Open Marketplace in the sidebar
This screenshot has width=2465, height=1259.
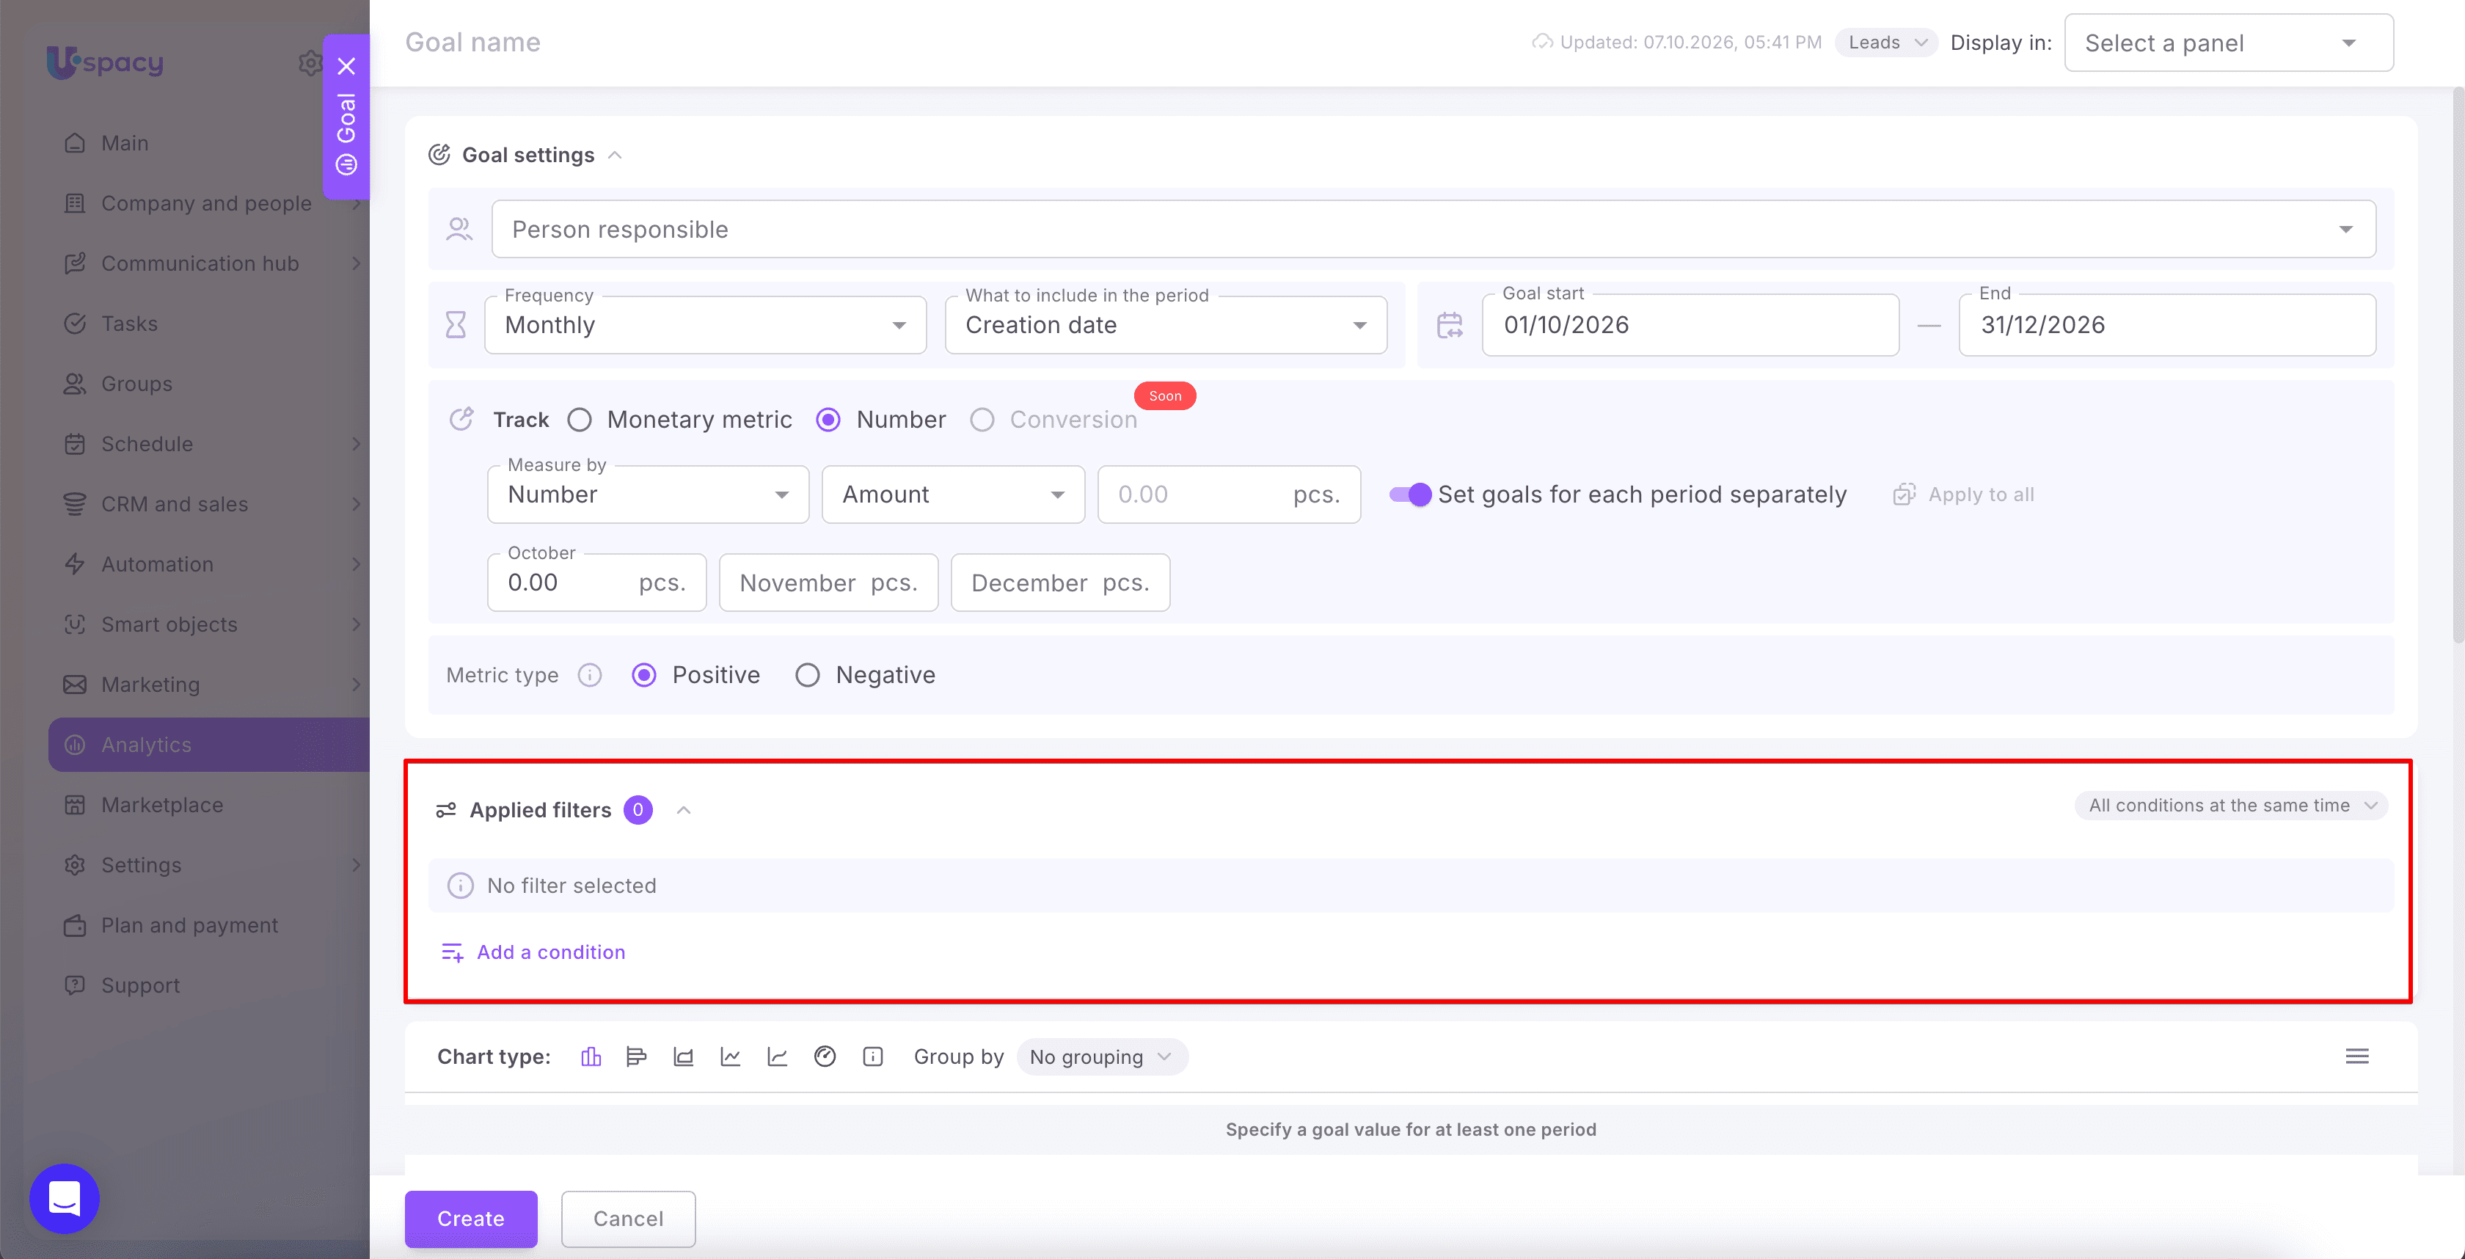[208, 805]
